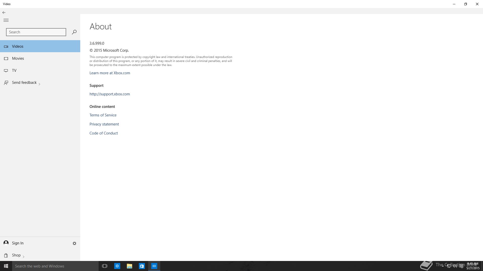Go to Movies section
The height and width of the screenshot is (271, 483).
[18, 58]
